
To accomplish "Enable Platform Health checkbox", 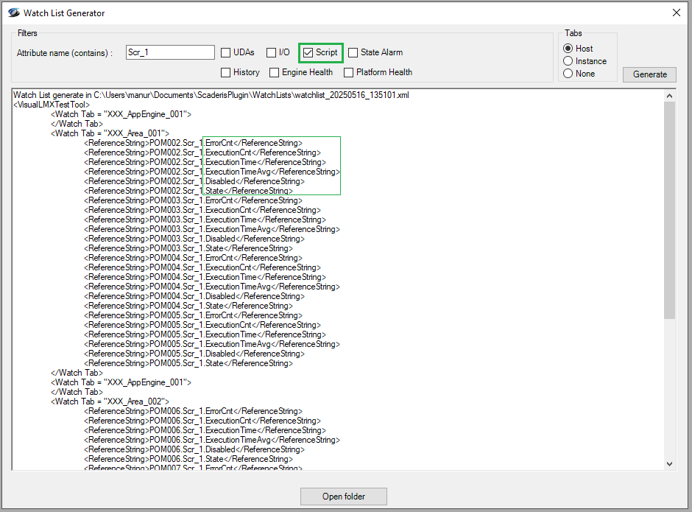I will coord(349,72).
